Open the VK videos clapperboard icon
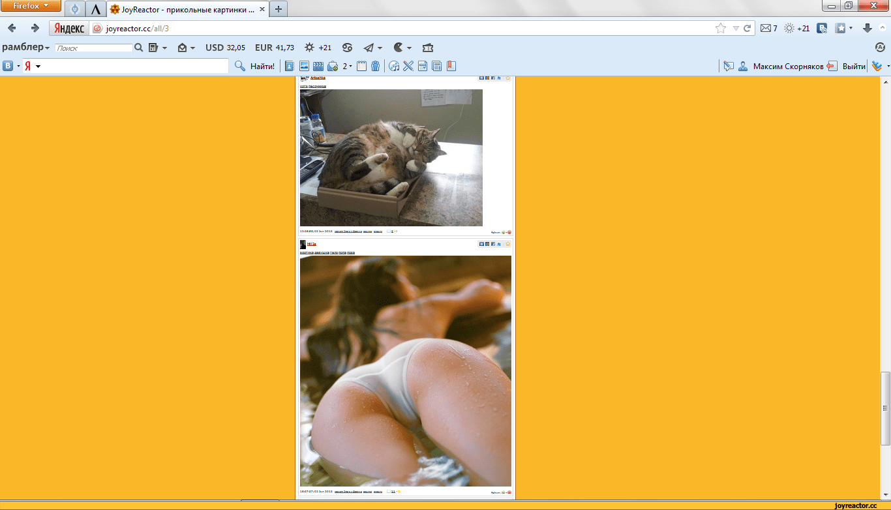This screenshot has width=891, height=510. click(318, 66)
